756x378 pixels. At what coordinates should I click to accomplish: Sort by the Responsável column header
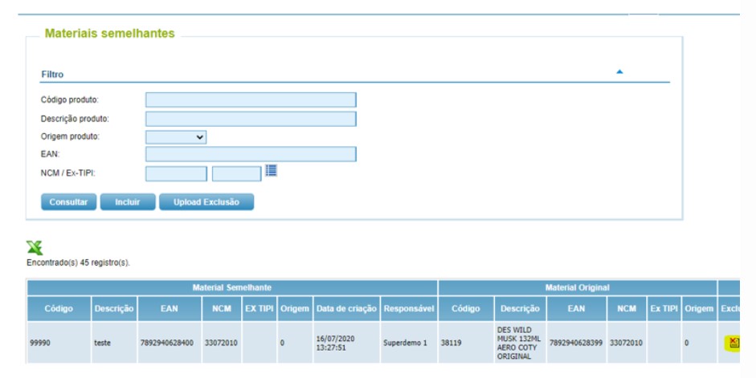[409, 309]
